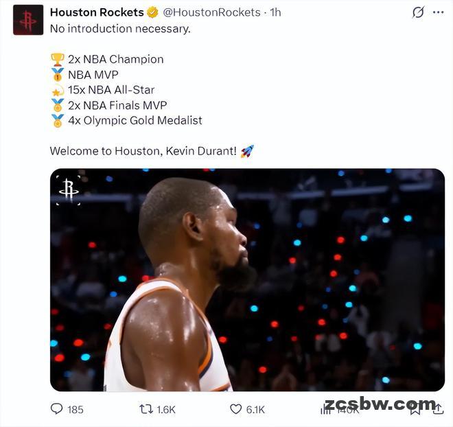Click the share upload icon

[439, 408]
